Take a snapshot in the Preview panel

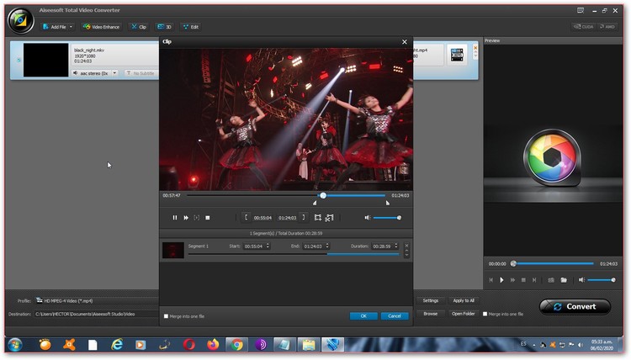(x=551, y=280)
